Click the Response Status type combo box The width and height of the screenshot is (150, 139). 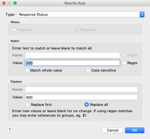81,15
